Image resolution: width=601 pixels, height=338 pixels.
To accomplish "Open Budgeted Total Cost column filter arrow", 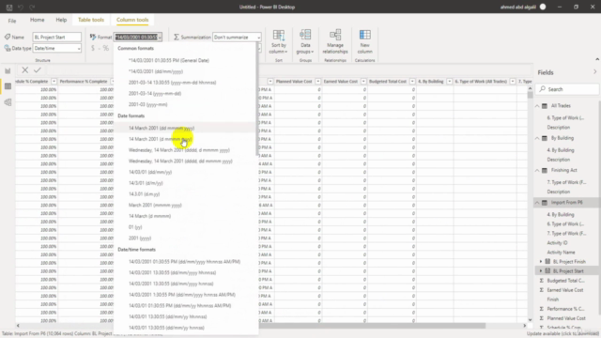I will (x=412, y=82).
